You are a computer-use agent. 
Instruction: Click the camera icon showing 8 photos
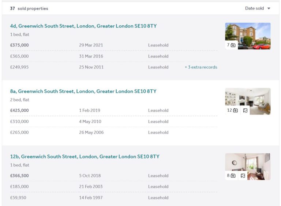tap(233, 176)
